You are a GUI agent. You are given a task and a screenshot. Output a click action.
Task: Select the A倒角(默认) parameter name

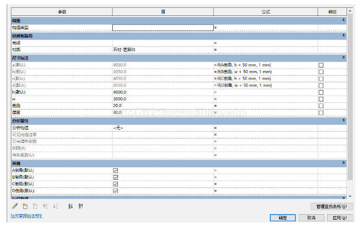pos(23,170)
